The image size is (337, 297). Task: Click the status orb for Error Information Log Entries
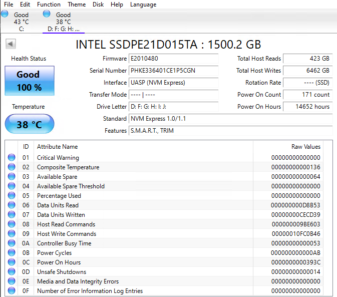click(x=12, y=290)
